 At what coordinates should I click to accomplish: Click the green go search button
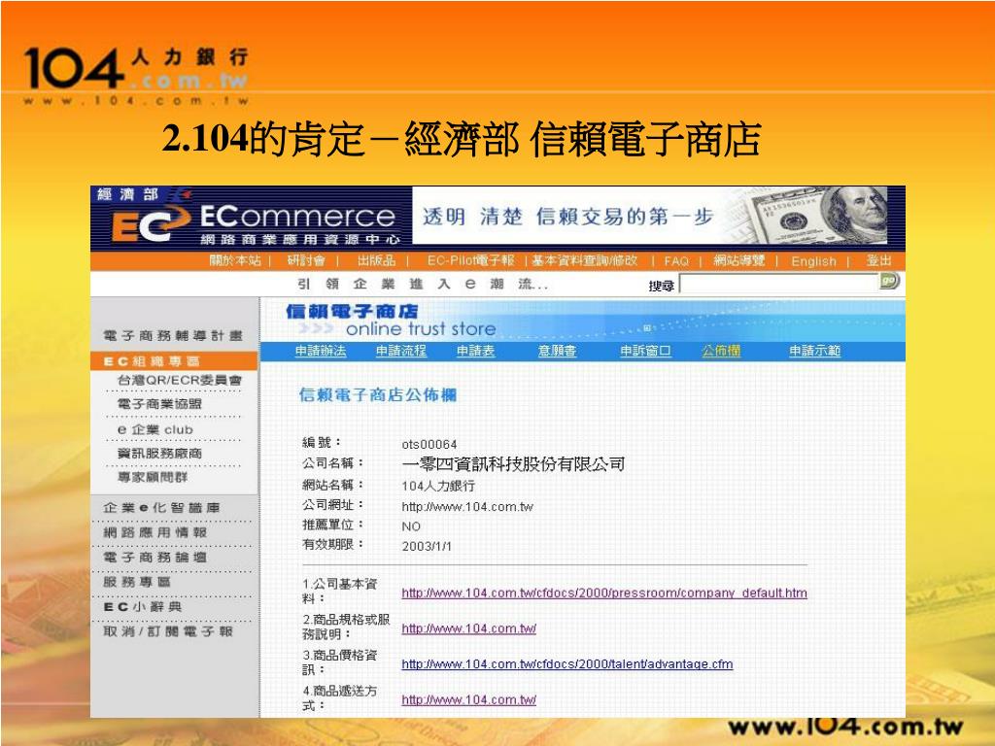point(890,281)
